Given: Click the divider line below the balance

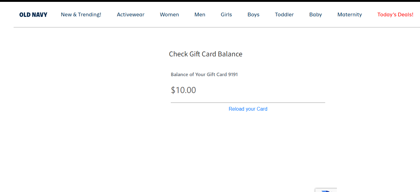Looking at the screenshot, I should point(248,102).
